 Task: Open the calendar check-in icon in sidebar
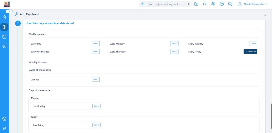(4, 37)
